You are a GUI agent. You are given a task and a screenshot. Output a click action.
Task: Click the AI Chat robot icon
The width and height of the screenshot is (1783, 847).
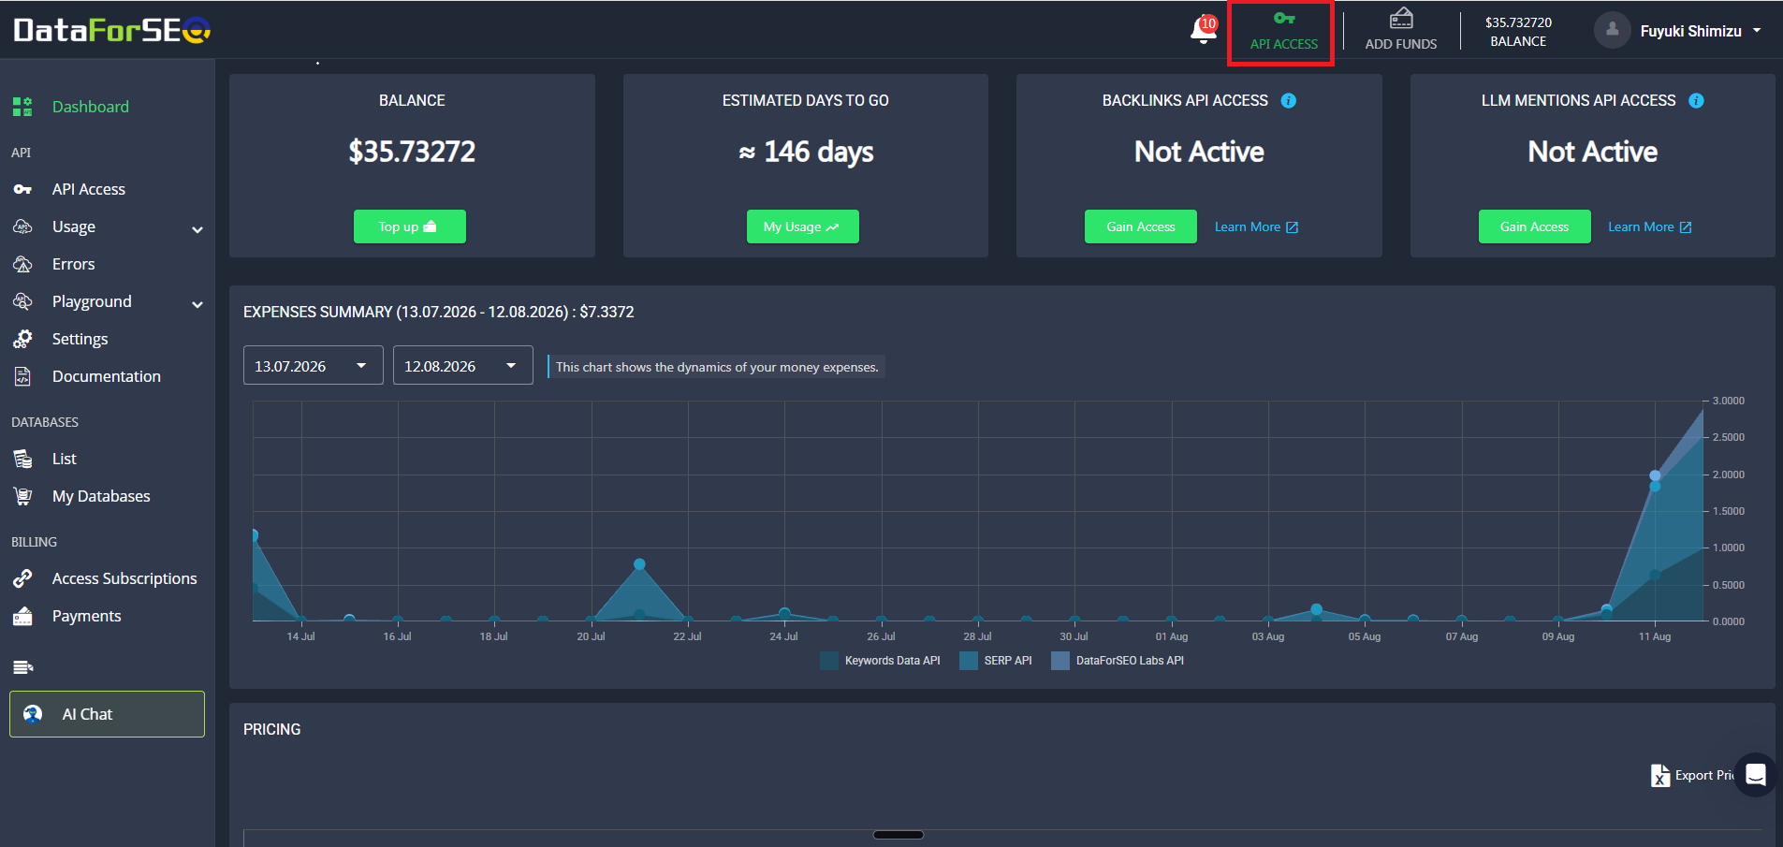point(33,714)
